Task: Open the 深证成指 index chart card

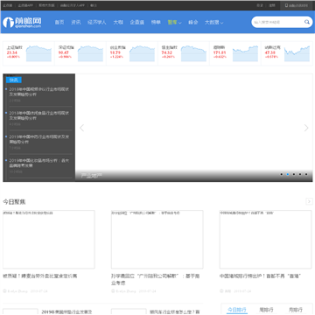Action: click(x=80, y=53)
